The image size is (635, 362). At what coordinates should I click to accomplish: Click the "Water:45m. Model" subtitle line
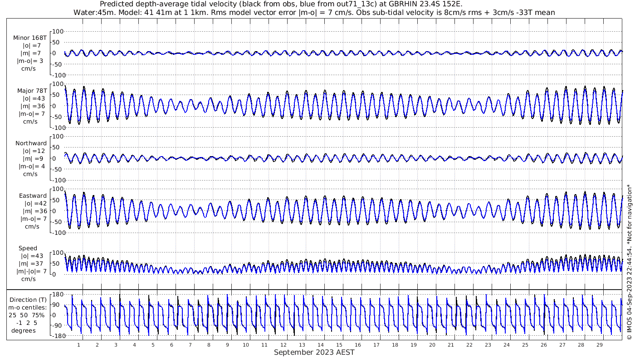314,13
